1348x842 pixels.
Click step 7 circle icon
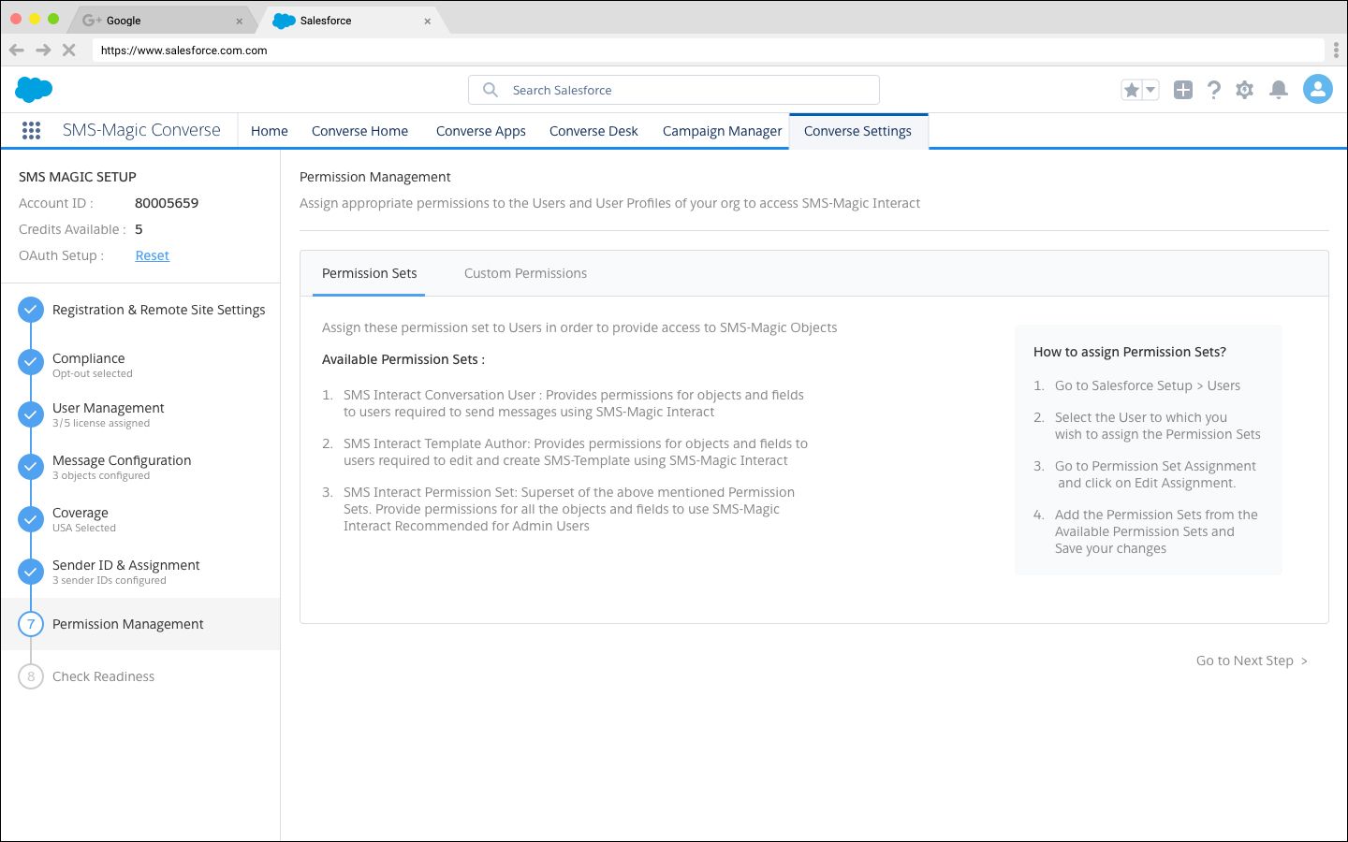[31, 624]
